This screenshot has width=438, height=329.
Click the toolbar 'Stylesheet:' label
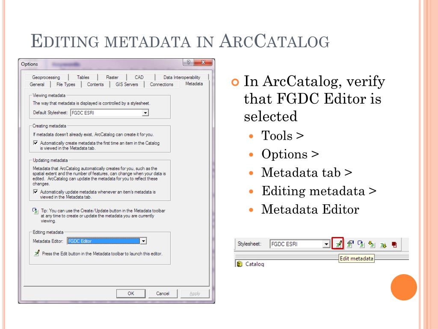click(x=249, y=244)
